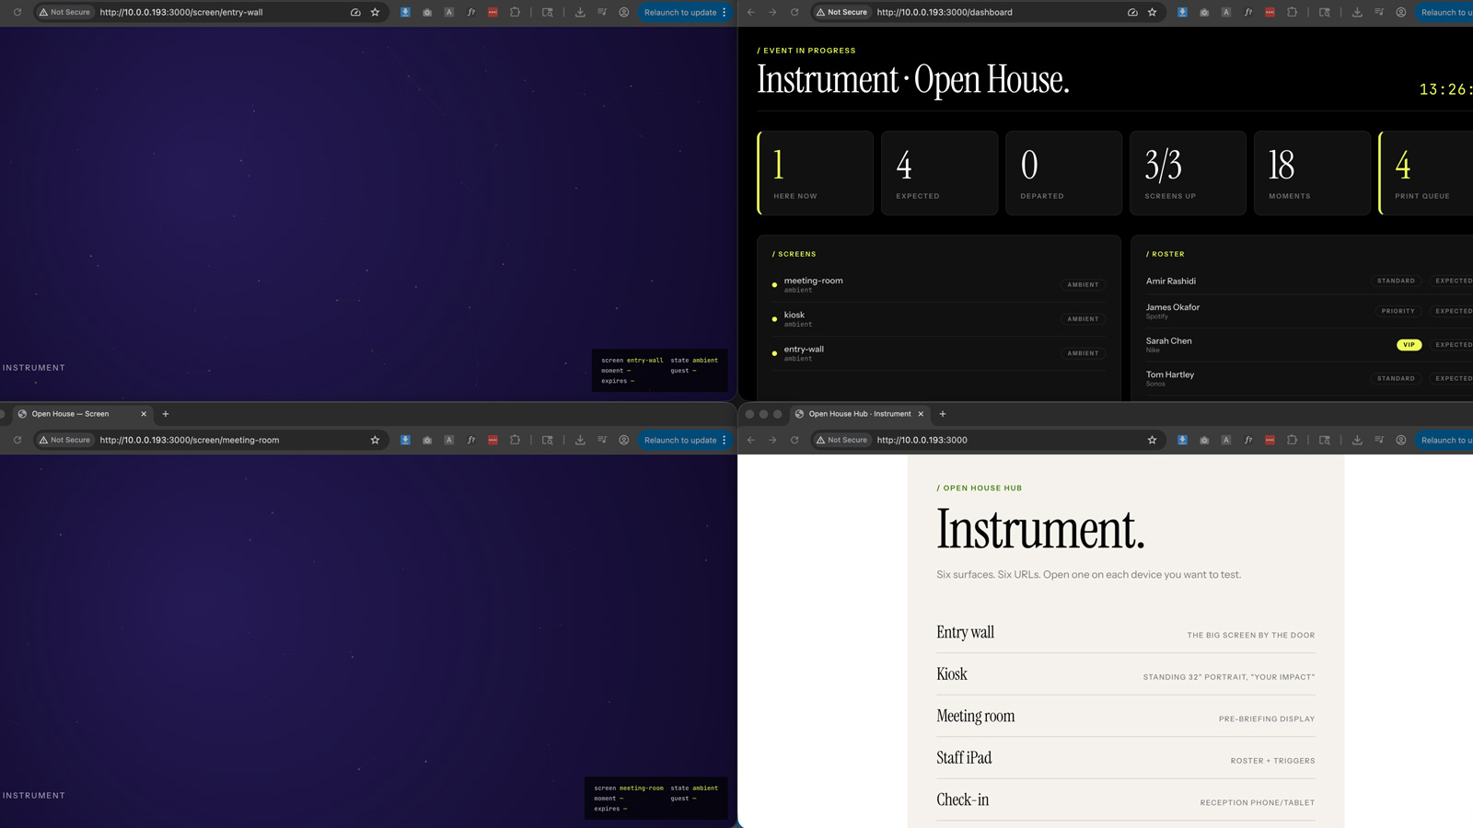Image resolution: width=1473 pixels, height=828 pixels.
Task: Click the Not Secure badge in dashboard window
Action: 841,12
